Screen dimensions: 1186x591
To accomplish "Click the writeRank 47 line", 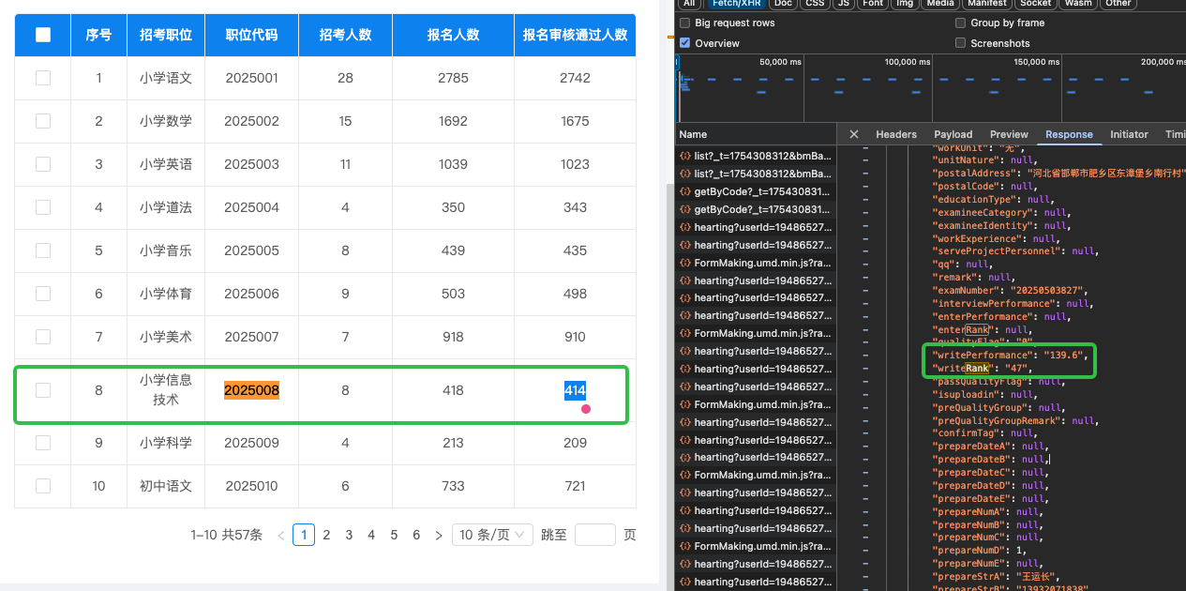I will [984, 369].
